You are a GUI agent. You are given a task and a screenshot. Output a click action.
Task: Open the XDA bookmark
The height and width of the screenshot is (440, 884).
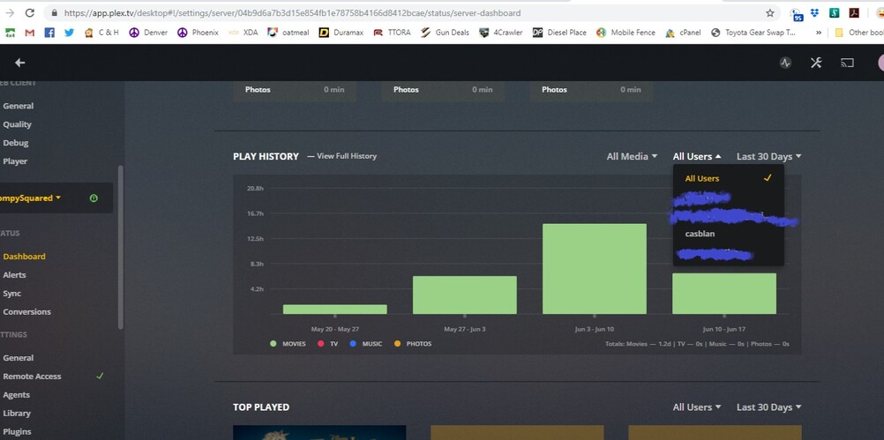[243, 33]
